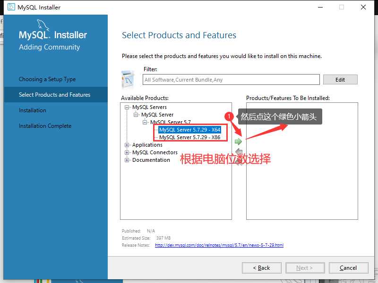This screenshot has width=378, height=283.
Task: Open the release notes news-5-7-29 link
Action: (219, 245)
